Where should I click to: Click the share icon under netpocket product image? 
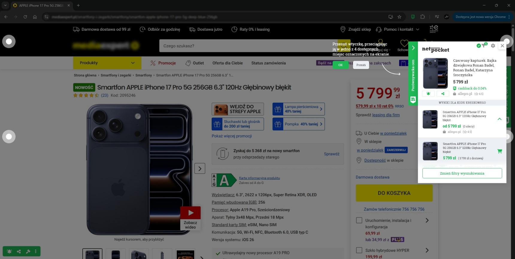(x=443, y=94)
